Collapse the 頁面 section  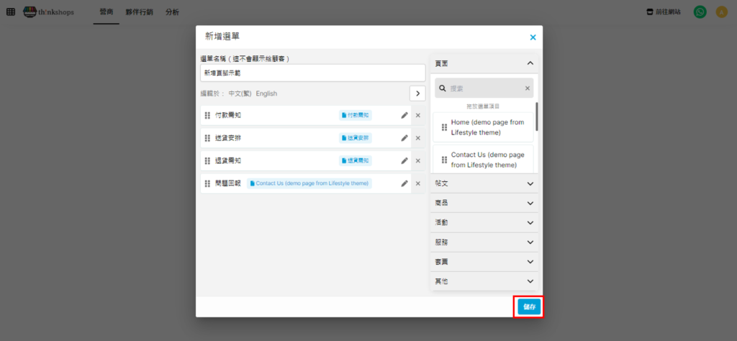tap(530, 63)
